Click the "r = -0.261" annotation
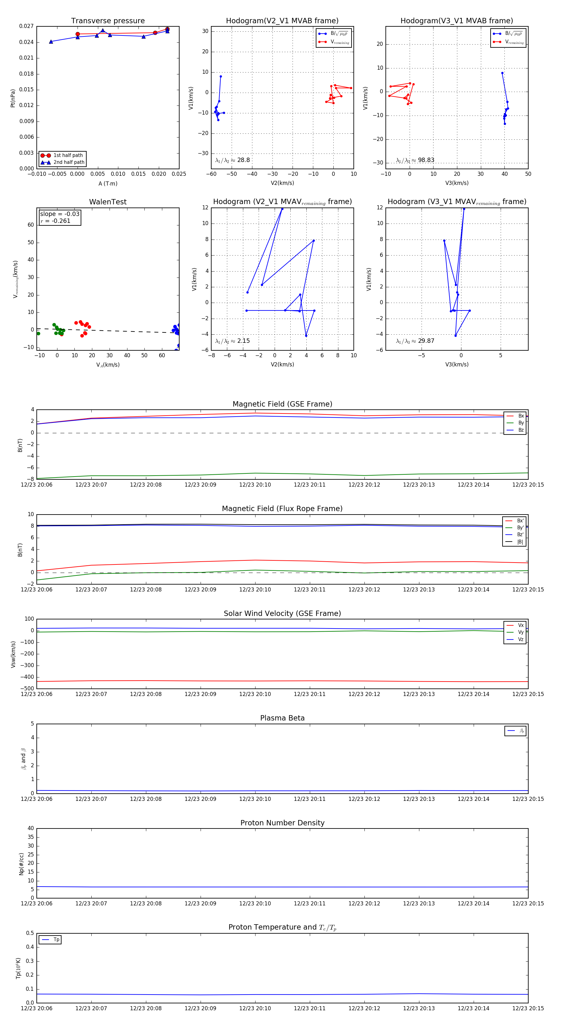 pos(55,221)
